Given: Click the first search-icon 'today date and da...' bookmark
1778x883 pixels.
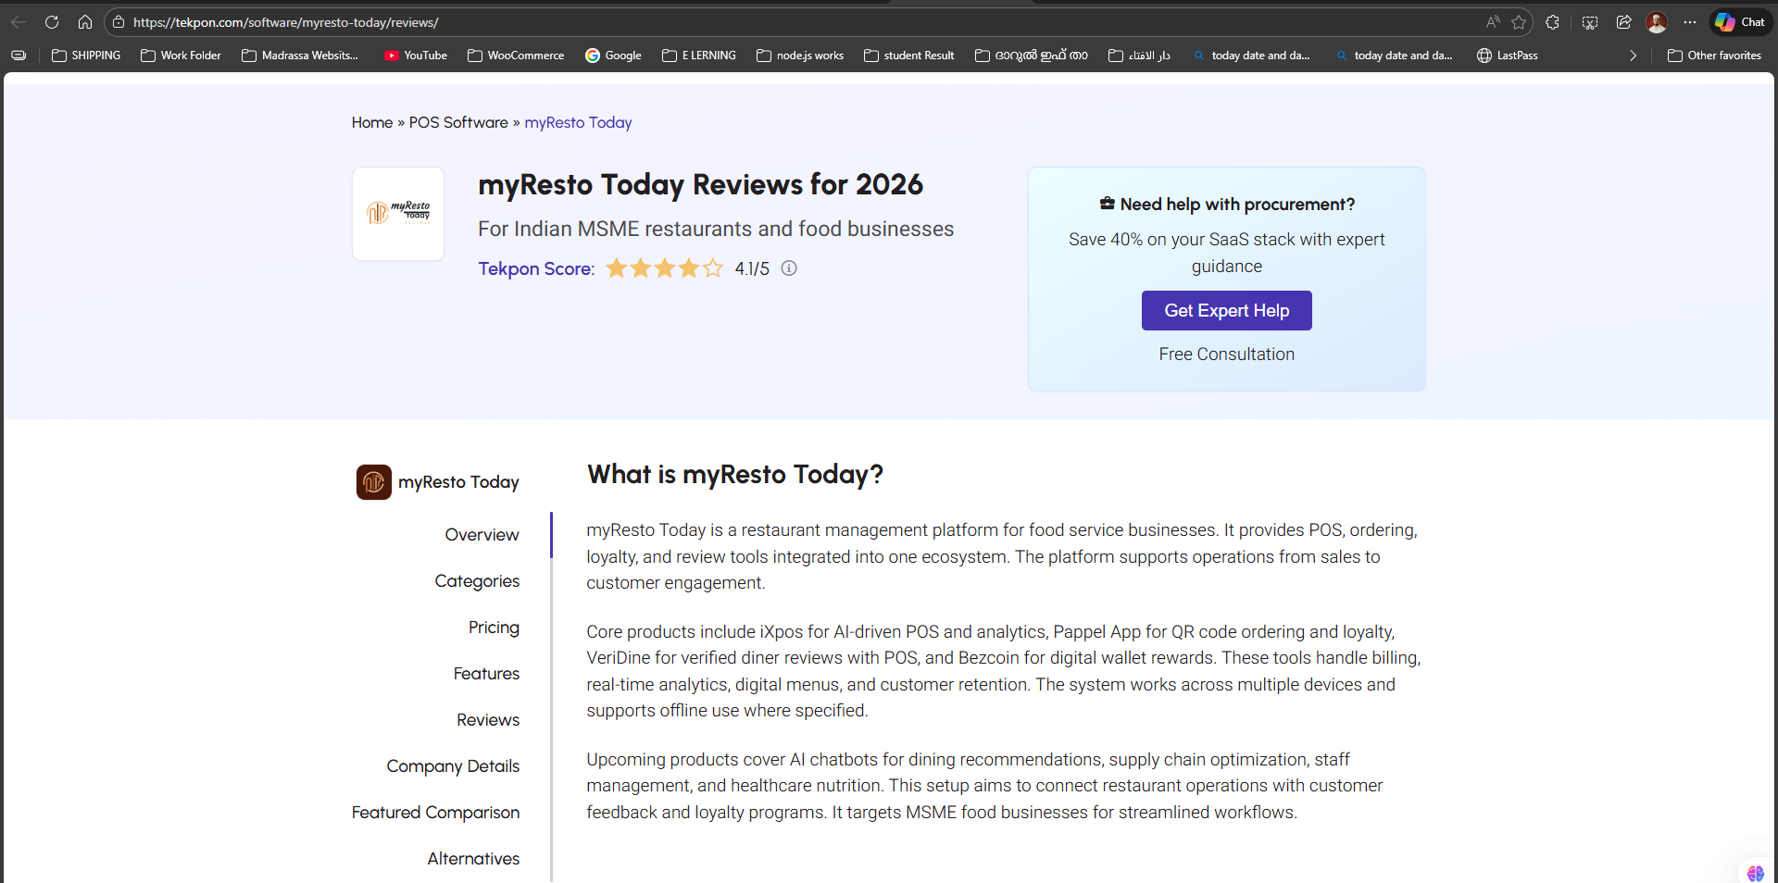Looking at the screenshot, I should 1251,56.
